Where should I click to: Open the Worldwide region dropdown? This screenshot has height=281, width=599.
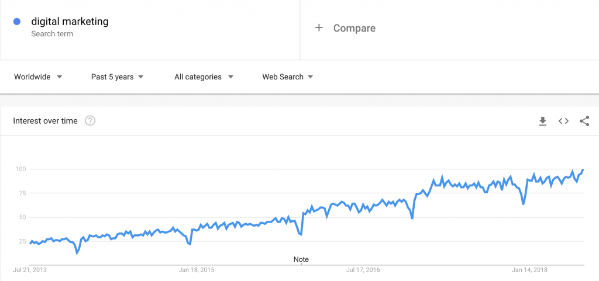[x=38, y=77]
